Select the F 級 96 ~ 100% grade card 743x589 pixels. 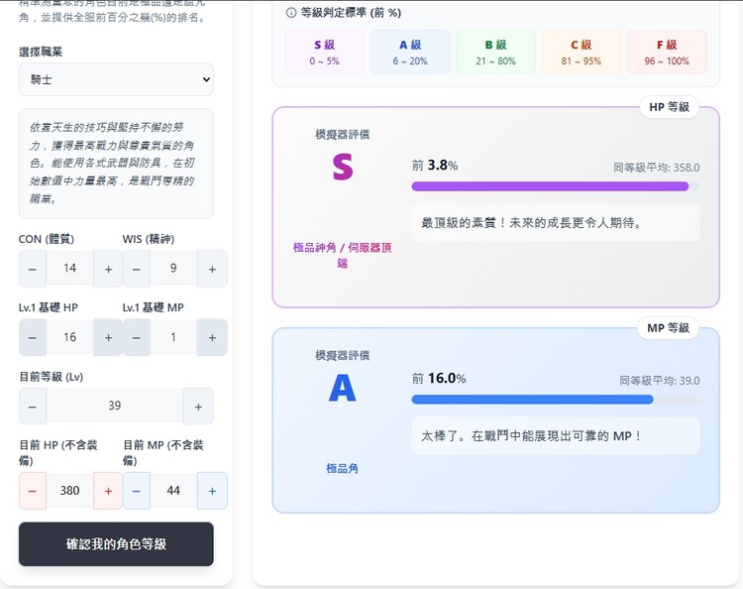click(x=667, y=53)
